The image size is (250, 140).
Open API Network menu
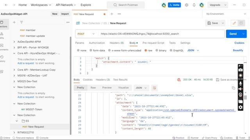point(66,5)
